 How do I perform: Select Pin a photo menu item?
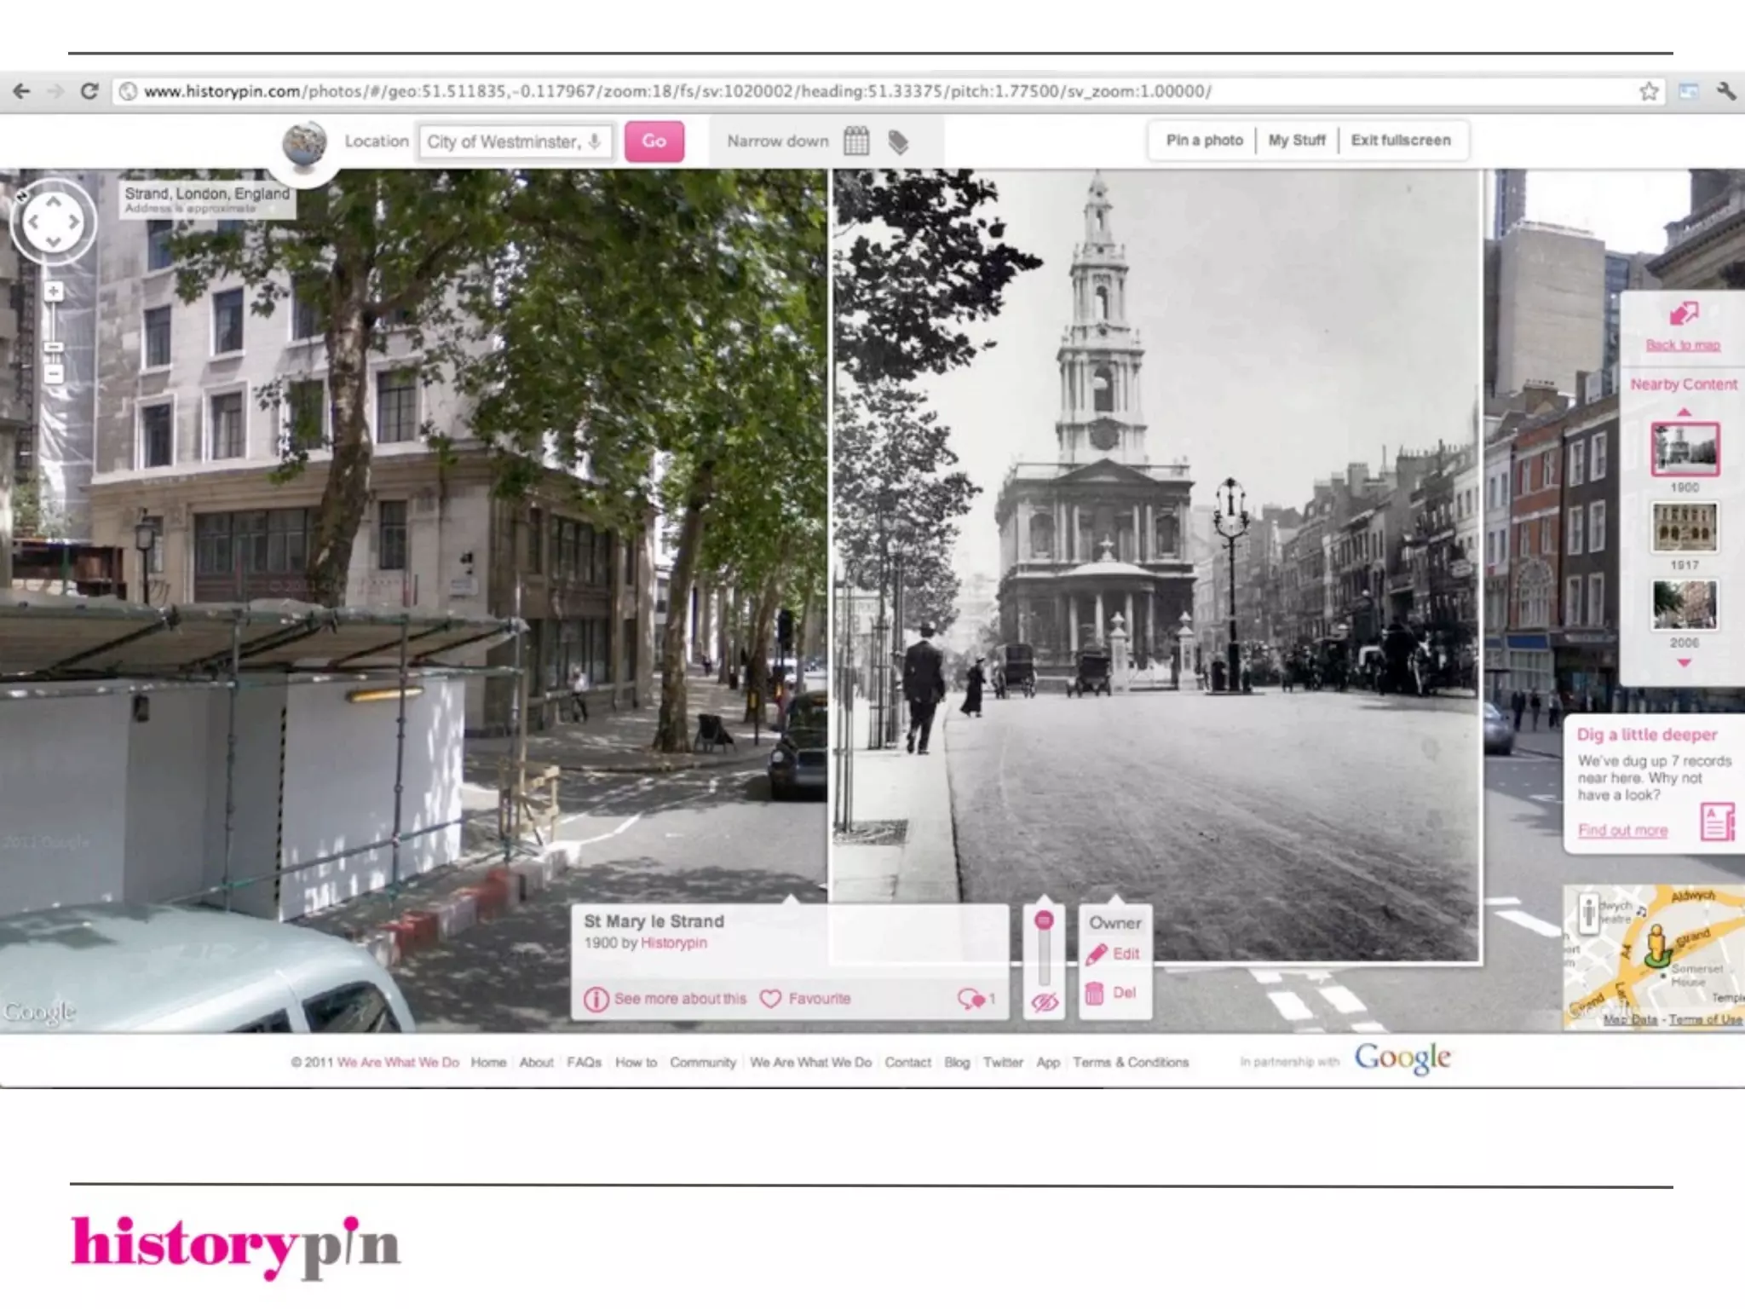click(1204, 141)
